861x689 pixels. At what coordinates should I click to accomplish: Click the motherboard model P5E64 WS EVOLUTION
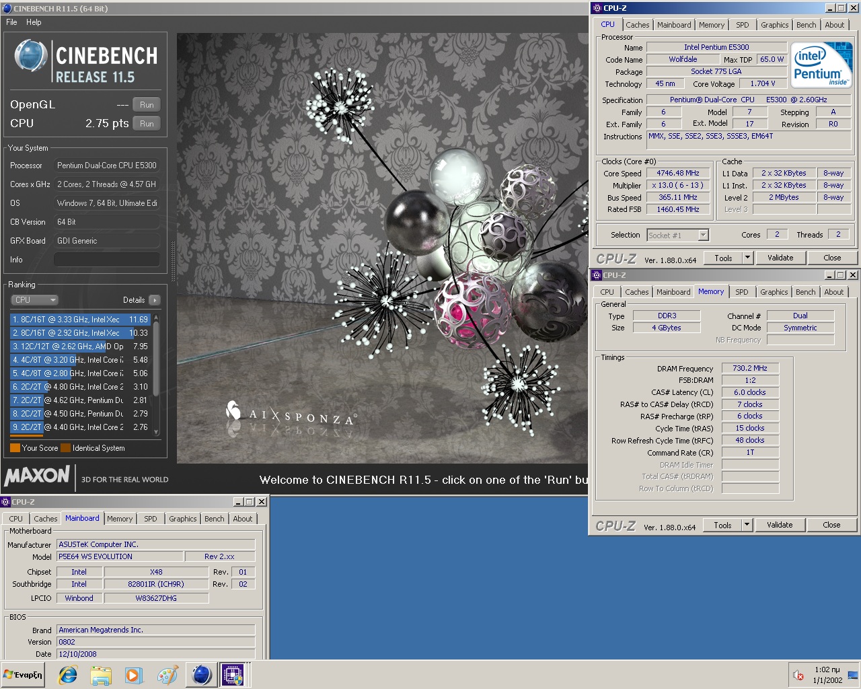point(120,556)
